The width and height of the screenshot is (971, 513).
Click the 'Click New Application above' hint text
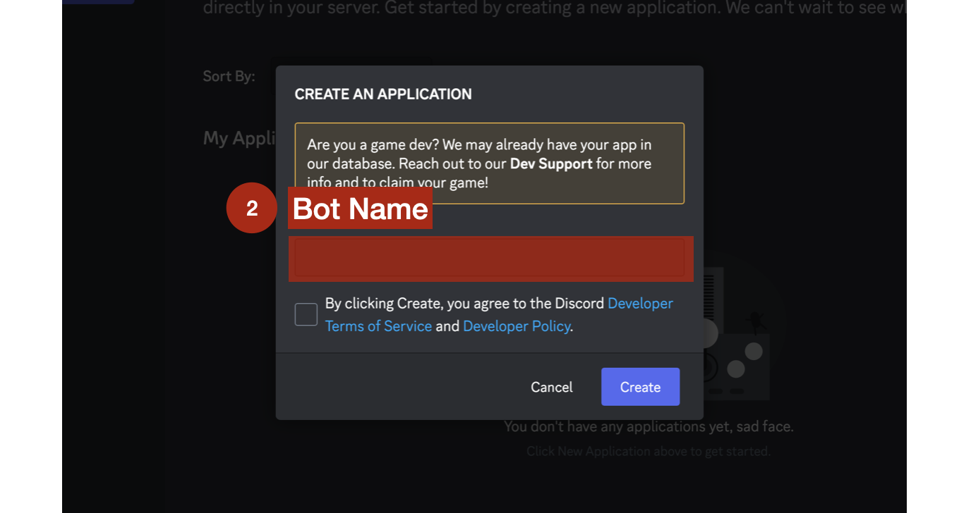[x=649, y=451]
